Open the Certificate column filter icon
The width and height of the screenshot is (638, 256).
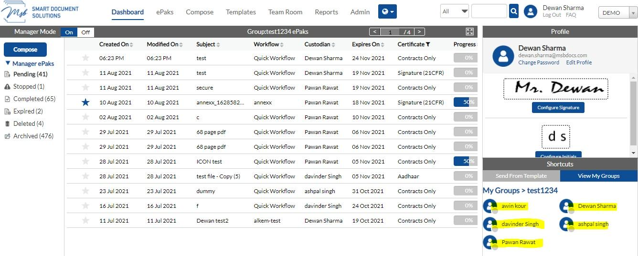(428, 44)
